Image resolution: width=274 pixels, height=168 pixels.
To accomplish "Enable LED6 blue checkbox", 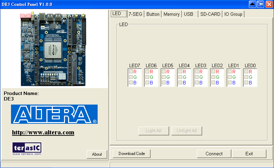I will click(x=147, y=82).
